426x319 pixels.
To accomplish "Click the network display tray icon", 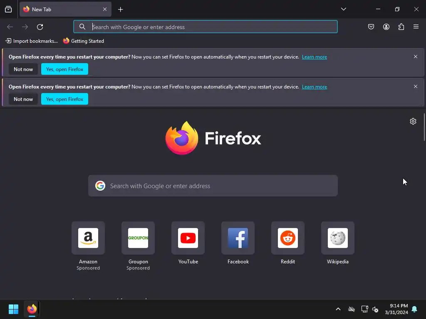I will 364,309.
